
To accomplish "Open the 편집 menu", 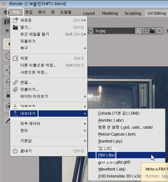I will (29, 12).
